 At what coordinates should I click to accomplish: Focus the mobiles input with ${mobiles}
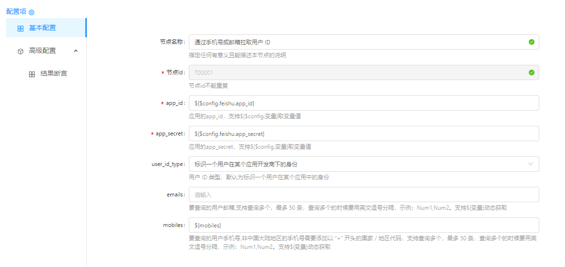(x=363, y=225)
